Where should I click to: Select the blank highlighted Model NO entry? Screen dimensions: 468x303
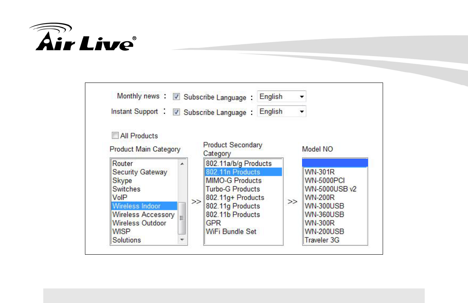click(x=335, y=163)
